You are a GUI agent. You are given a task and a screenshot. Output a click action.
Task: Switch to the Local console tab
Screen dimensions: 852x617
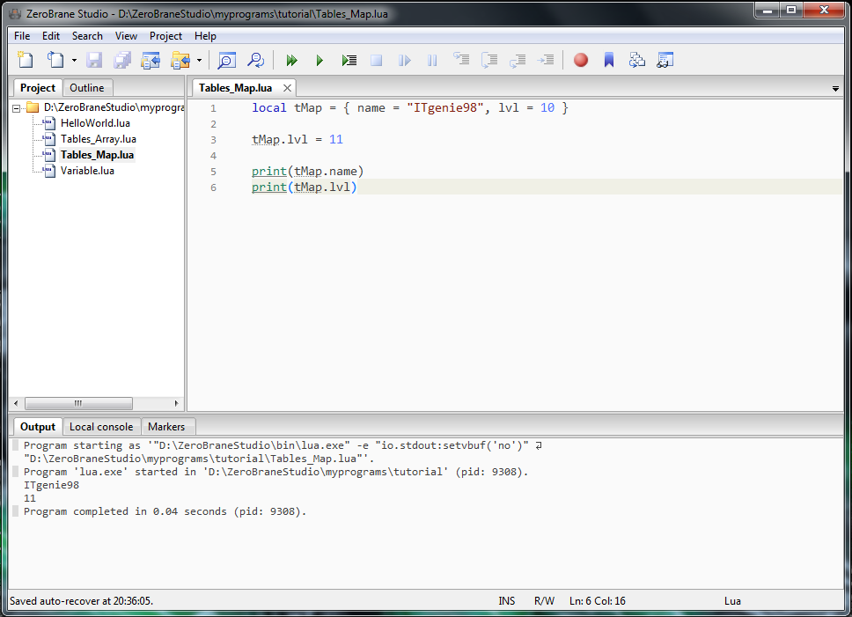click(101, 427)
